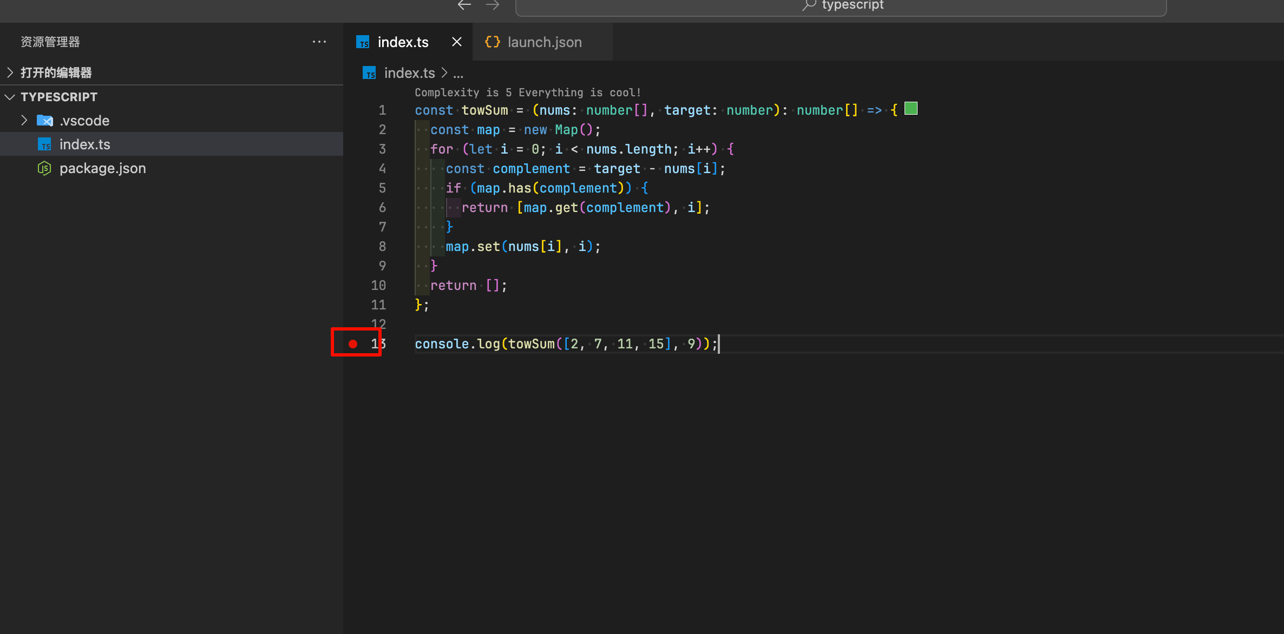Expand the 打开的编辑器 section
Screen dimensions: 1284x634
click(x=10, y=72)
